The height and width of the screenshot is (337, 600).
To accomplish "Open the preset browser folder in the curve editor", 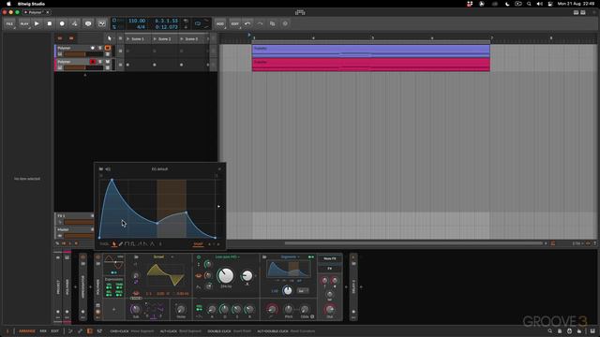I will (101, 168).
